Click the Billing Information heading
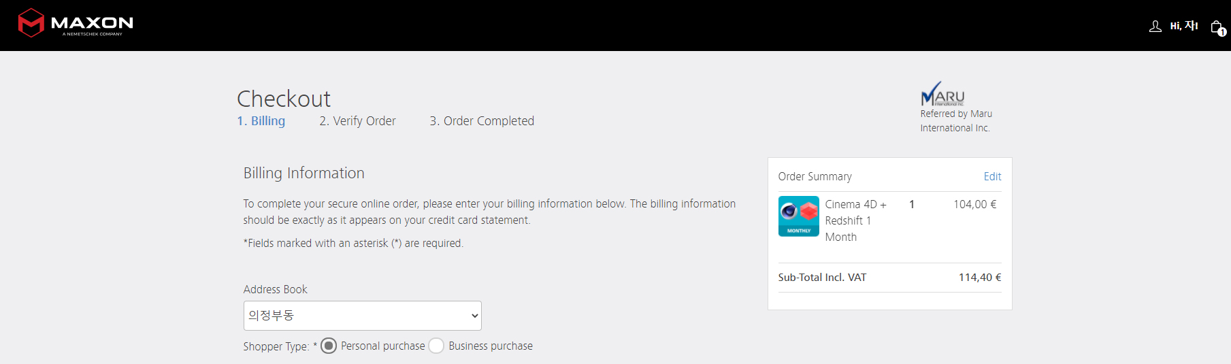The image size is (1231, 364). tap(304, 173)
